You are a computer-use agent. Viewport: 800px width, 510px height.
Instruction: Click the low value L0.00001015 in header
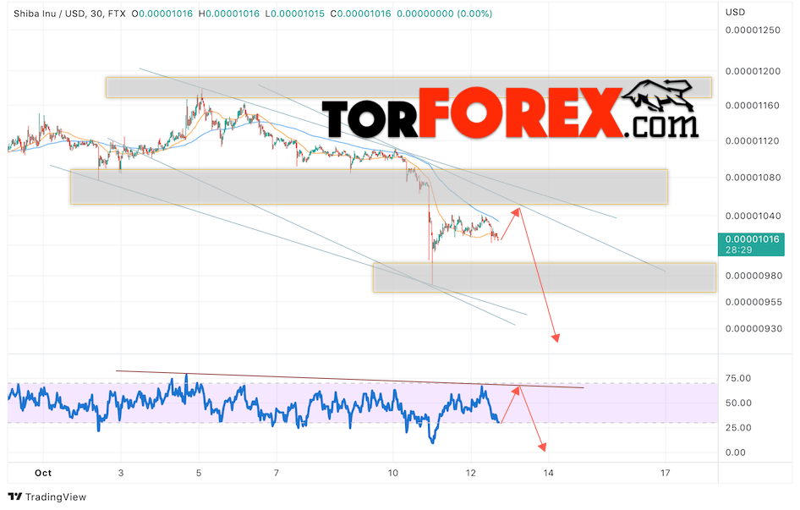pyautogui.click(x=295, y=14)
